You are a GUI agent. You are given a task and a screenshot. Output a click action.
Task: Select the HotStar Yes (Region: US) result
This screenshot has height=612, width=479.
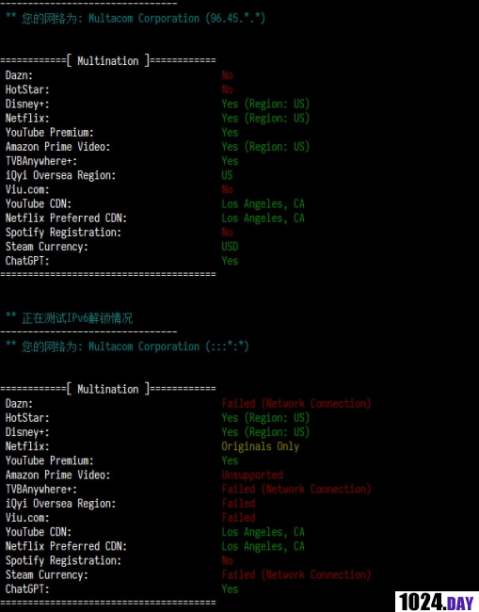pyautogui.click(x=265, y=418)
